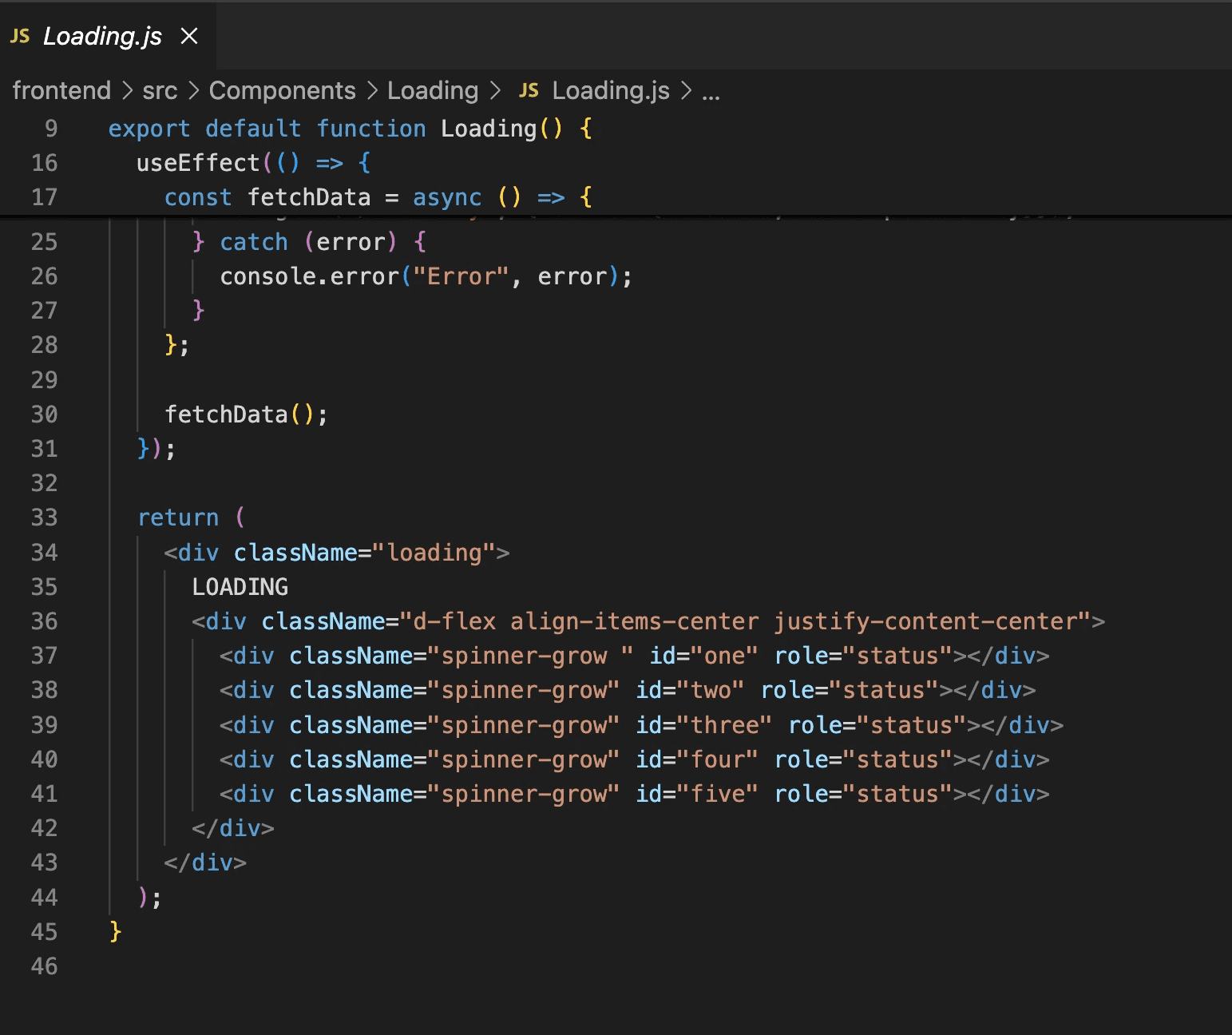Click the LOADING text on line 35

coord(240,587)
